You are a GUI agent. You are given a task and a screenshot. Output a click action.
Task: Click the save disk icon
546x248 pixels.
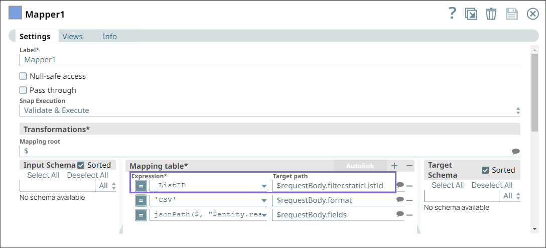pyautogui.click(x=511, y=14)
